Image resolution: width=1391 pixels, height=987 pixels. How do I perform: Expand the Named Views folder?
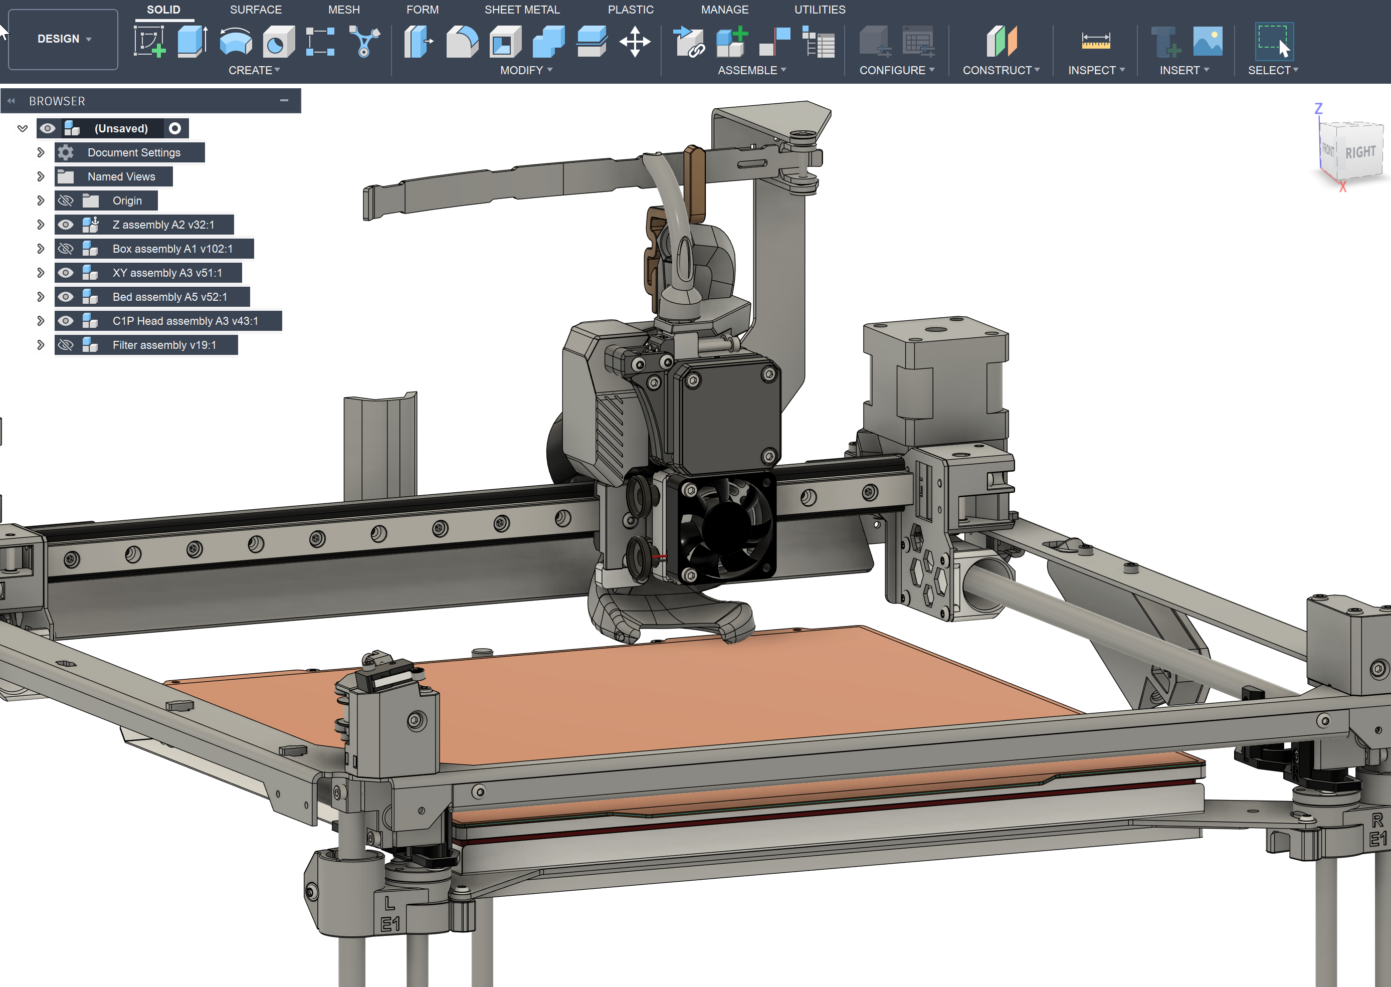coord(41,177)
